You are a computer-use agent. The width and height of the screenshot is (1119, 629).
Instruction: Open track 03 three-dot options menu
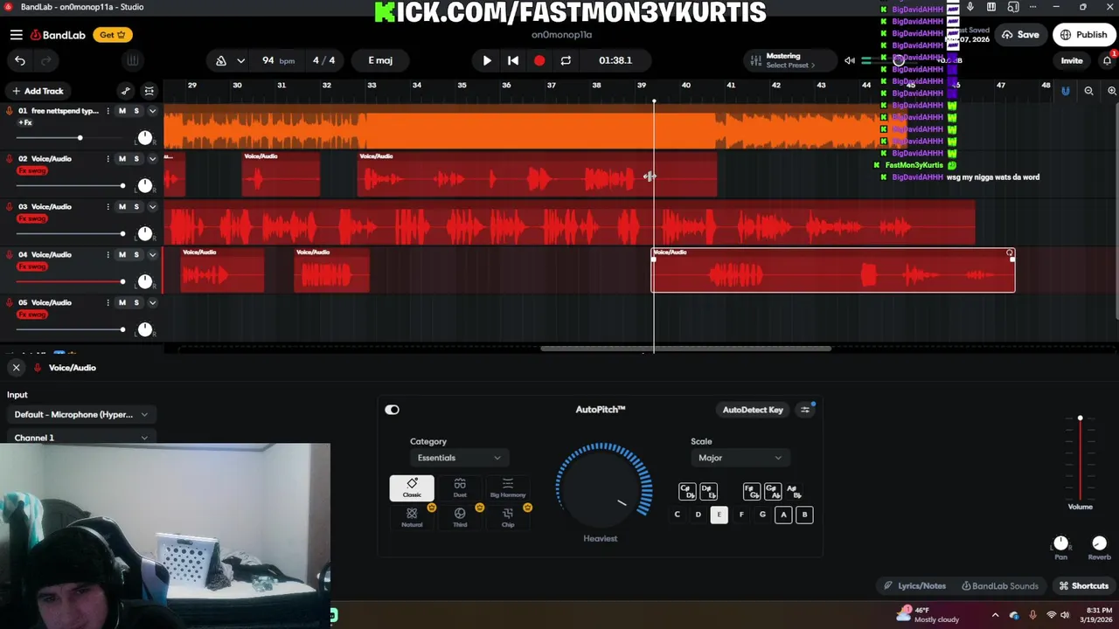click(108, 207)
